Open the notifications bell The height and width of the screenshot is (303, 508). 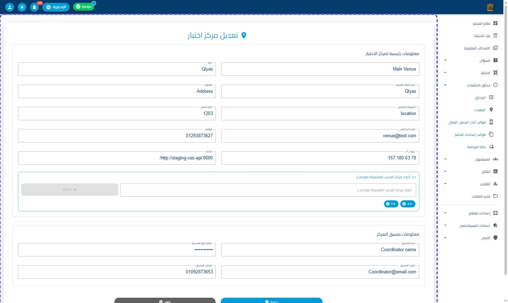(x=35, y=7)
